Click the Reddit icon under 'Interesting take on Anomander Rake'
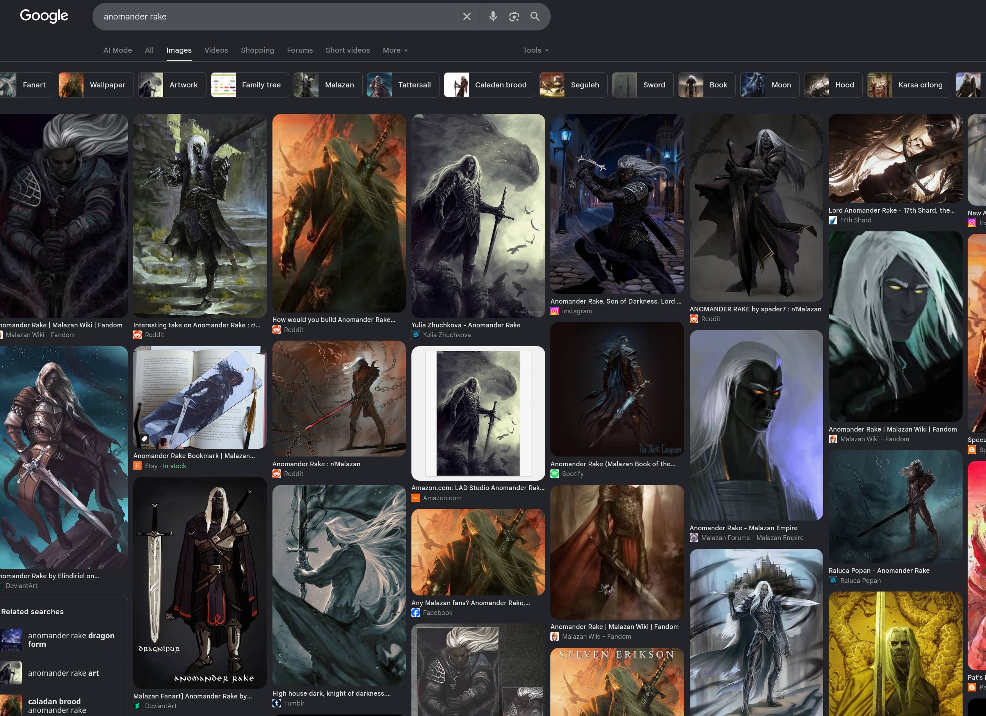The image size is (986, 716). click(x=137, y=335)
